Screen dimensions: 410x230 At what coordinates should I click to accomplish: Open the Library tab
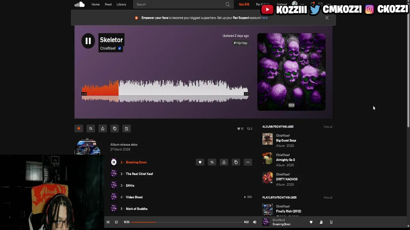point(121,4)
